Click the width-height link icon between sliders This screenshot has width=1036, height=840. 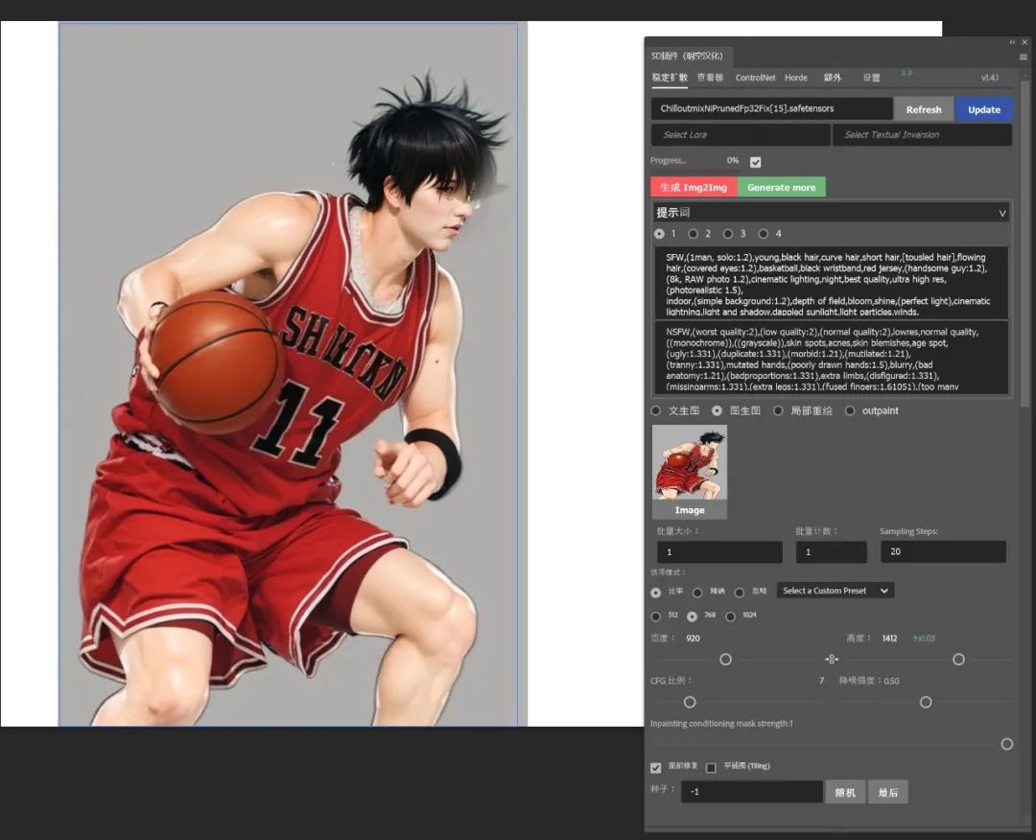click(x=832, y=659)
